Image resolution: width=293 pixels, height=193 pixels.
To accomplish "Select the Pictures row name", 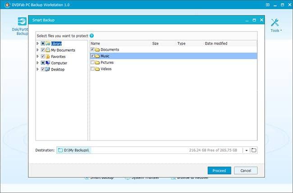I will tap(107, 63).
